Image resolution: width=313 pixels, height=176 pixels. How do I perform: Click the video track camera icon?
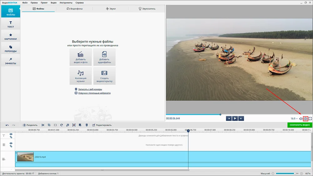3,159
